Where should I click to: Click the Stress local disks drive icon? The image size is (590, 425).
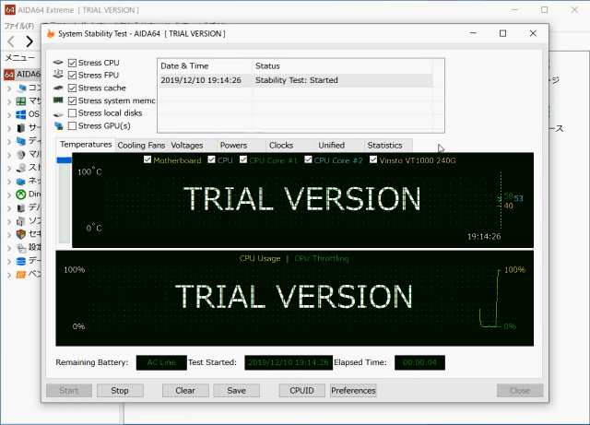click(x=59, y=113)
